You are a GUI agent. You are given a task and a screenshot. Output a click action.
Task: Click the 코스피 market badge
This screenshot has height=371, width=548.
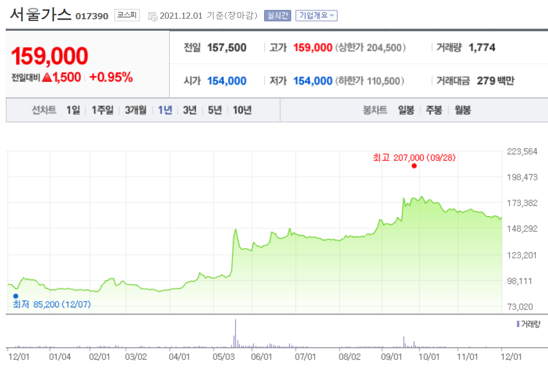pos(127,15)
